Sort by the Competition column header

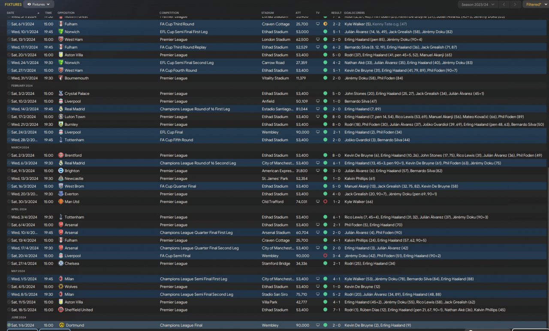(169, 13)
